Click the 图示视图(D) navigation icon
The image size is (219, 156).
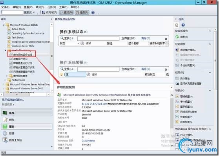point(177,107)
